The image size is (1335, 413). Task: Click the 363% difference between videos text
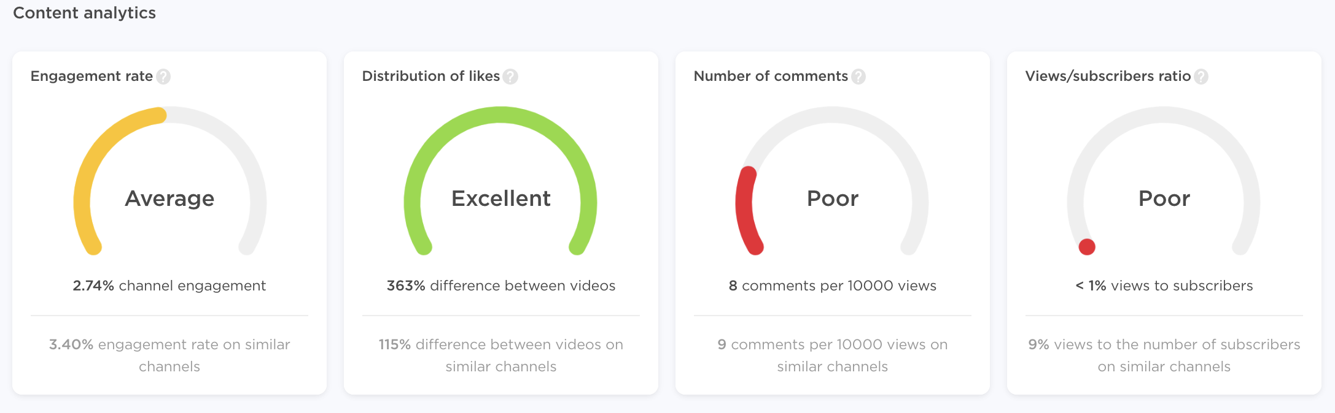coord(501,286)
